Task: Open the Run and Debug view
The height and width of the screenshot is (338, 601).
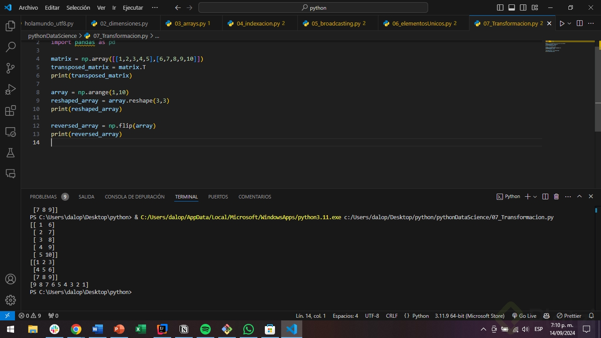Action: pos(11,89)
